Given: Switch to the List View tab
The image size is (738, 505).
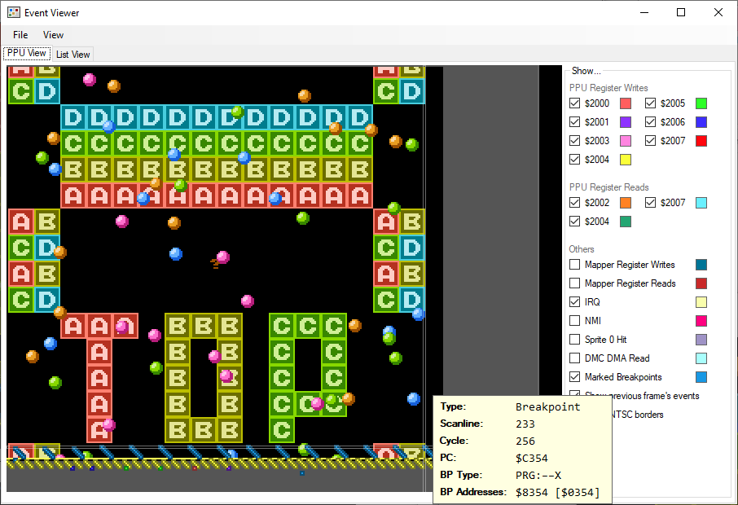Looking at the screenshot, I should [73, 55].
